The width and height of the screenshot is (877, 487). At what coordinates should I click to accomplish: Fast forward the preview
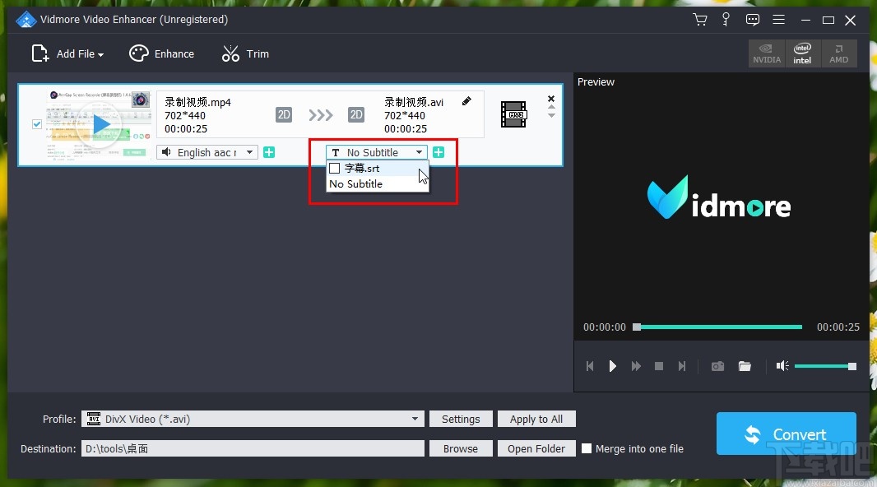(x=636, y=366)
